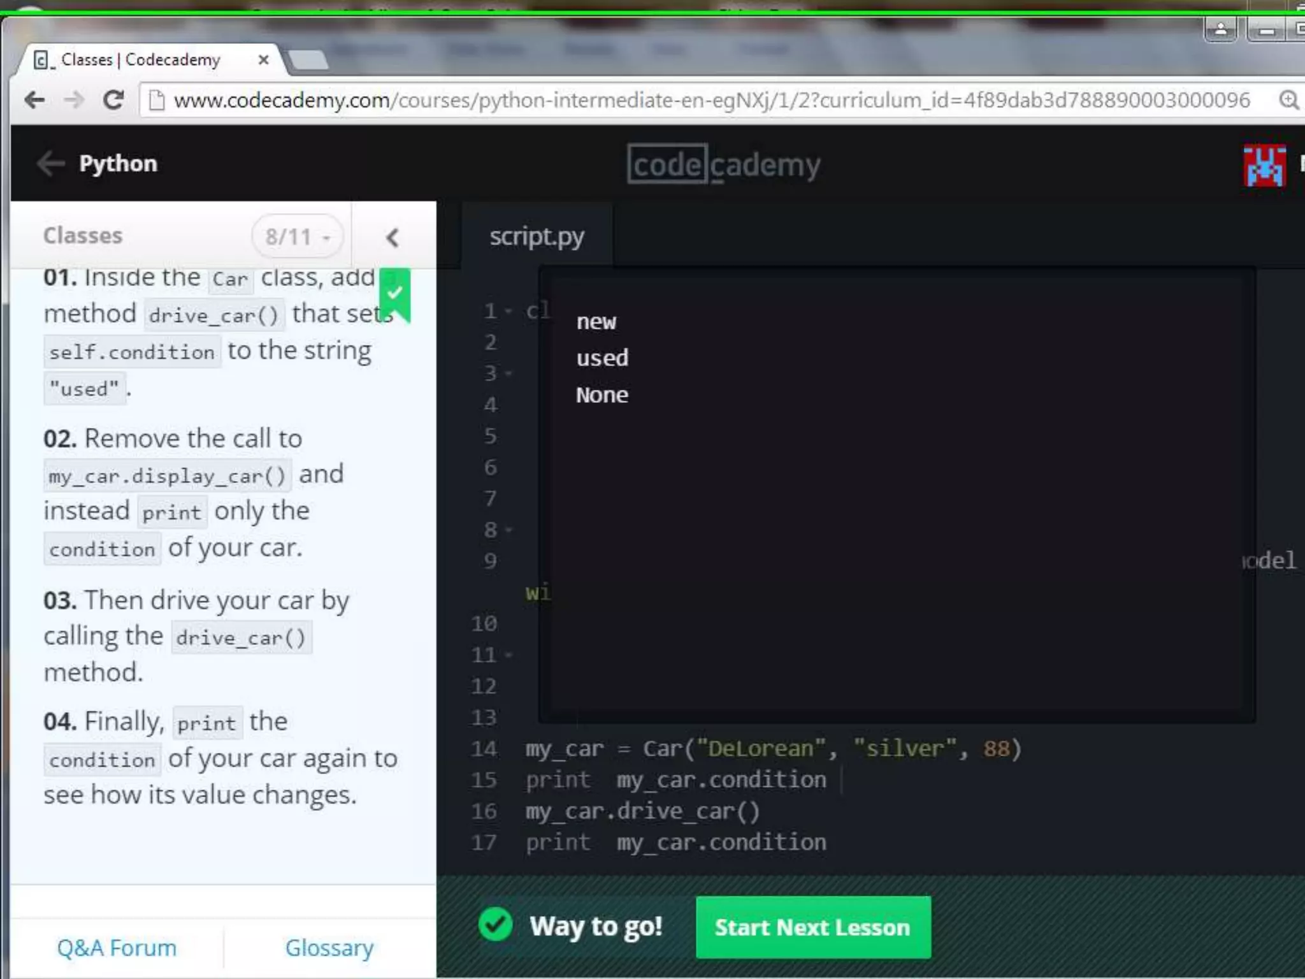Click the Start Next Lesson button
The image size is (1305, 979).
[813, 927]
